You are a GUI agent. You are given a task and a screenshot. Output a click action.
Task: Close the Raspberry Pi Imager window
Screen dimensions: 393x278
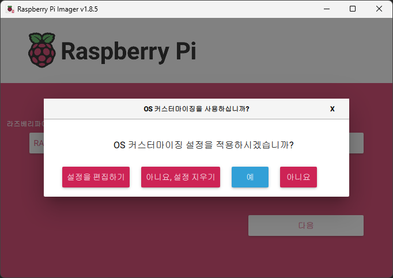[379, 9]
